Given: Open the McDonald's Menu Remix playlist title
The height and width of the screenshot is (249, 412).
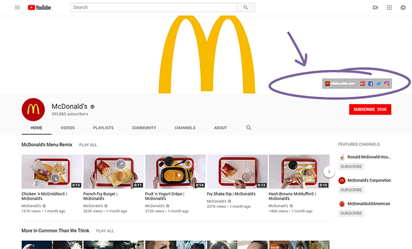Looking at the screenshot, I should (46, 145).
